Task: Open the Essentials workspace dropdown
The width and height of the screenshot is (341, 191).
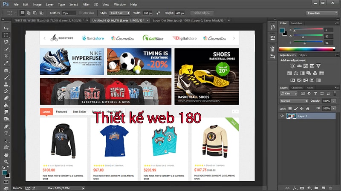Action: coord(322,13)
